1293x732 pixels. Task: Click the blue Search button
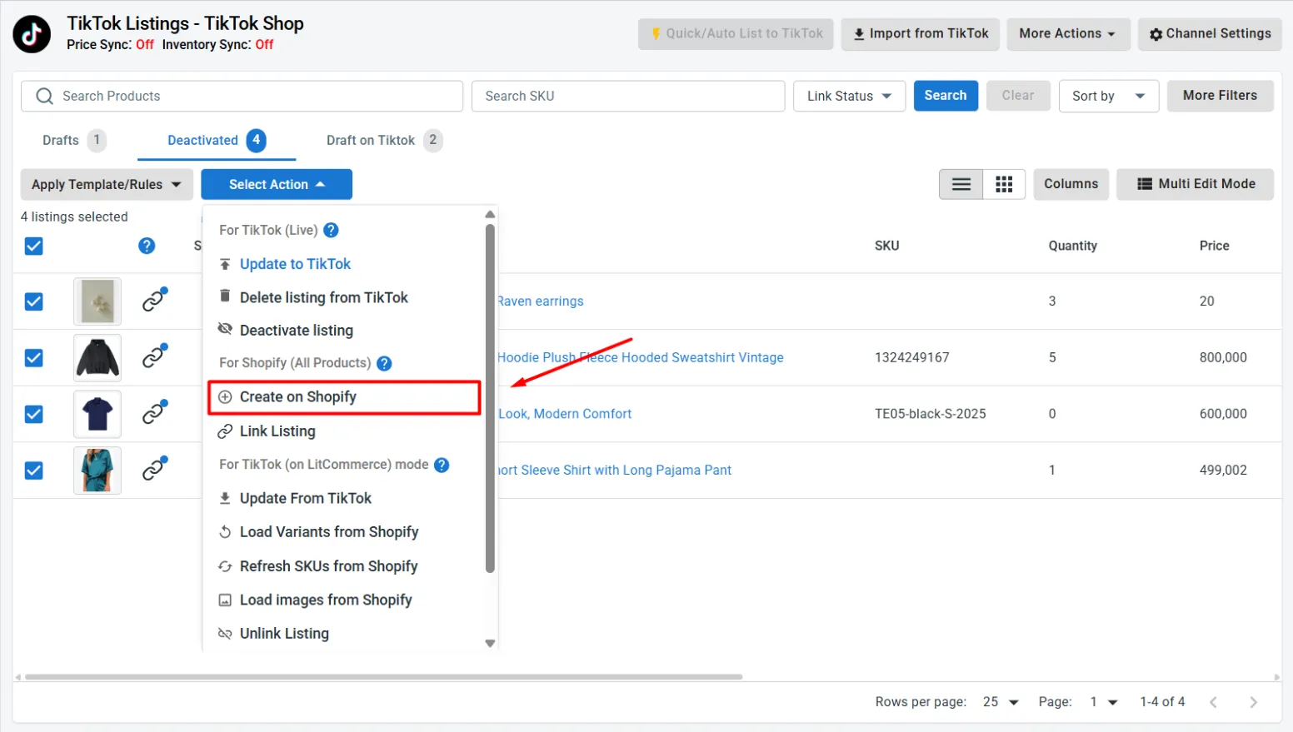[x=946, y=96]
